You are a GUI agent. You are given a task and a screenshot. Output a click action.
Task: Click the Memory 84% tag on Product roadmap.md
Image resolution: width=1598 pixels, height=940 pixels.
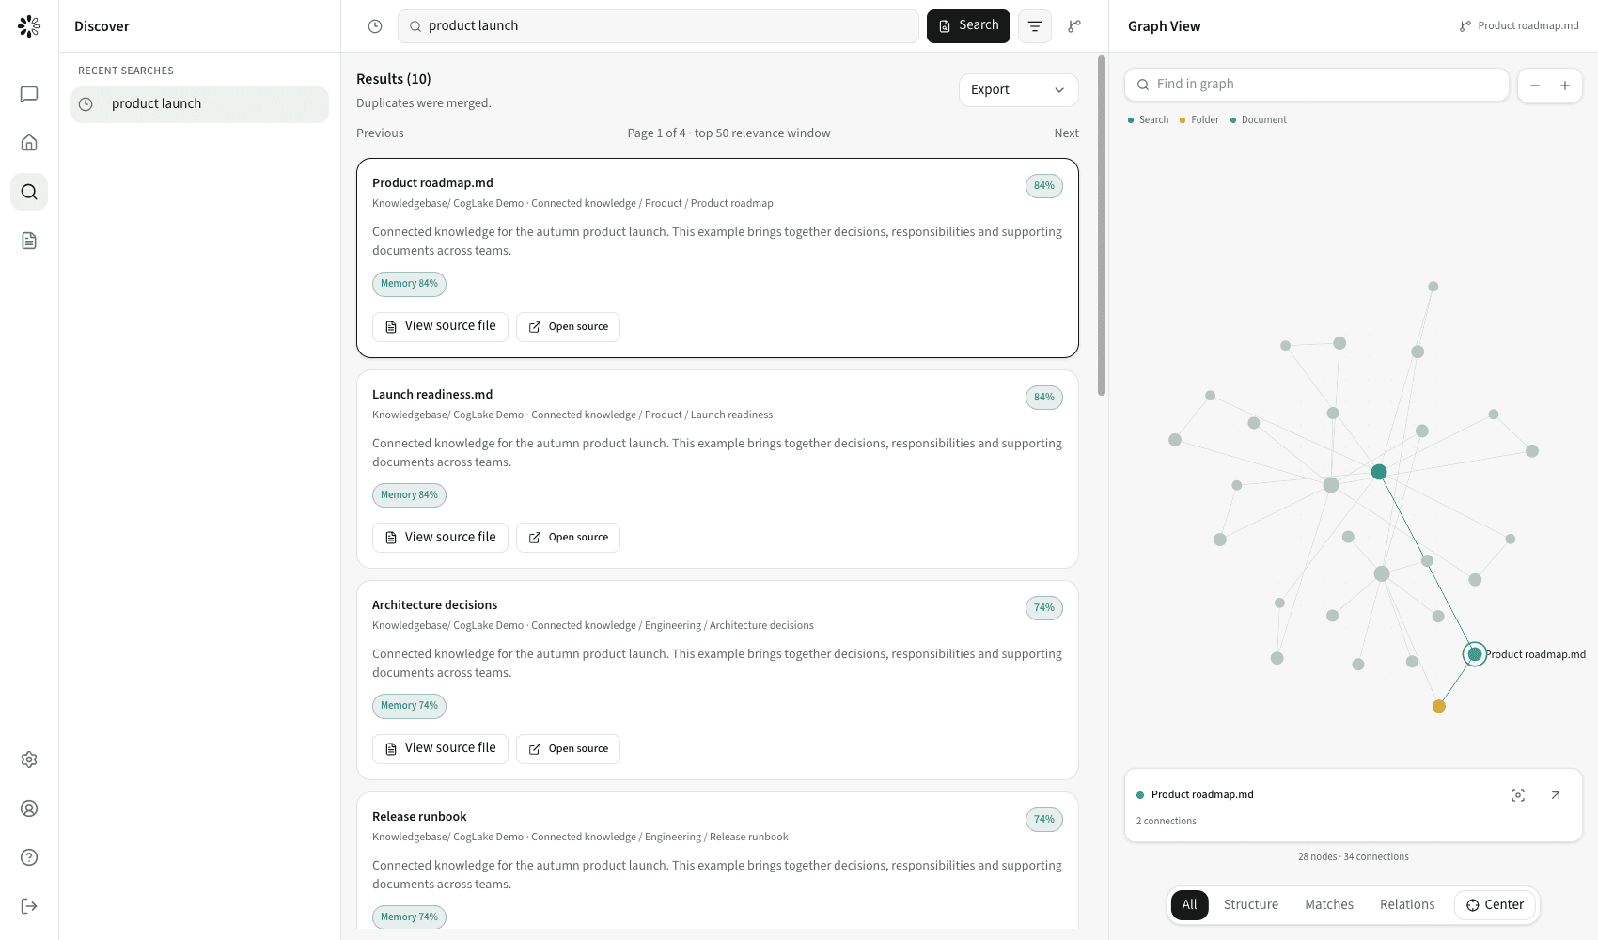pyautogui.click(x=409, y=284)
